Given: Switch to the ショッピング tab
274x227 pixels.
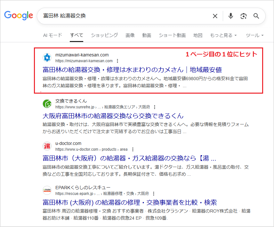Looking at the screenshot, I should pyautogui.click(x=104, y=35).
